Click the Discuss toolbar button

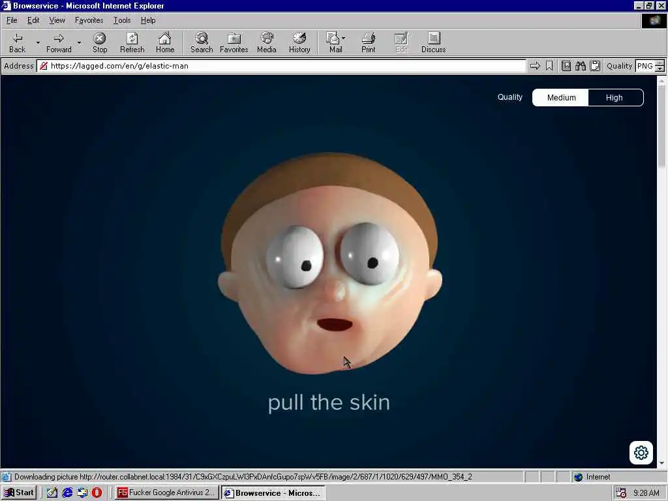(433, 42)
